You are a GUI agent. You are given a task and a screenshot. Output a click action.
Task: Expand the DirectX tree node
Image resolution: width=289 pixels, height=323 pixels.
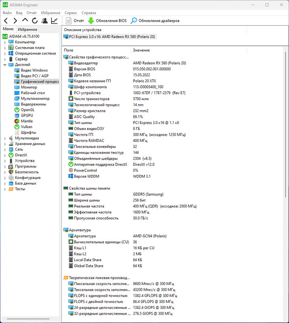(5, 155)
